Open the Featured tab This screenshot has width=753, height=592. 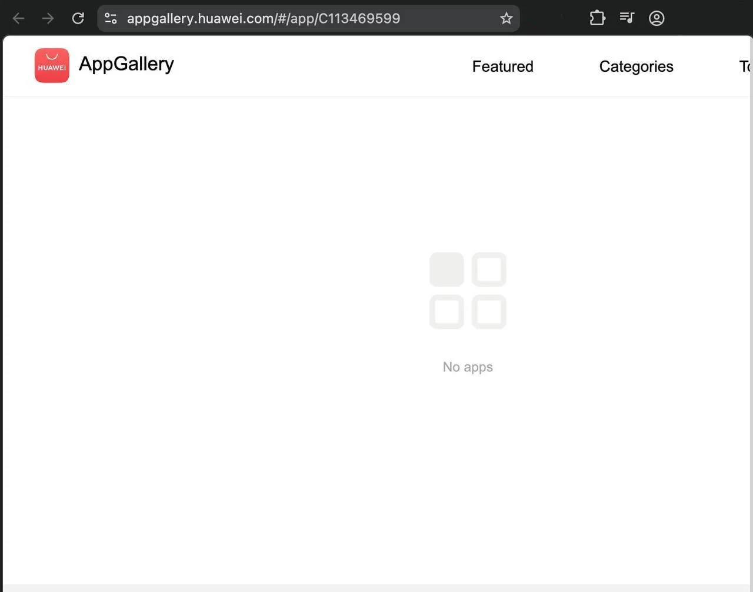point(503,66)
